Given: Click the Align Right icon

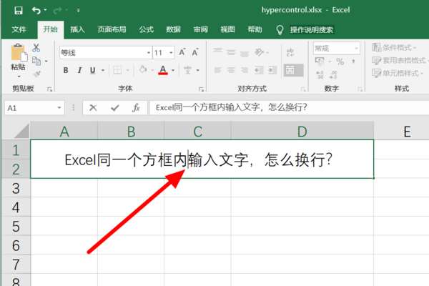Looking at the screenshot, I should pos(245,70).
